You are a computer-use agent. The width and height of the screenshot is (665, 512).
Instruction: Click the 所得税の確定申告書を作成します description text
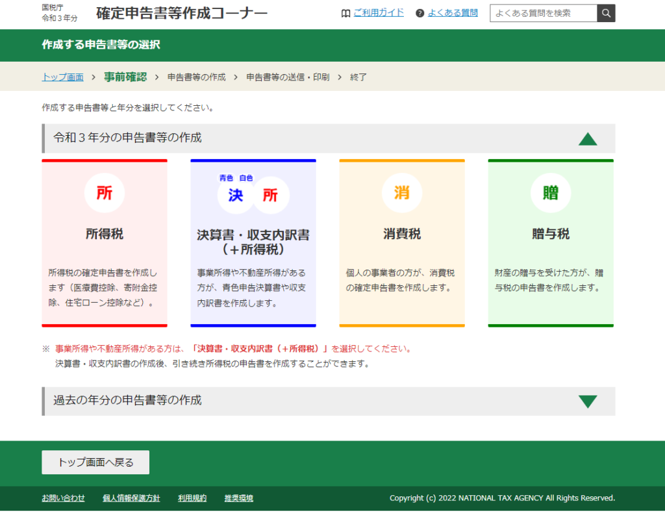(x=103, y=288)
